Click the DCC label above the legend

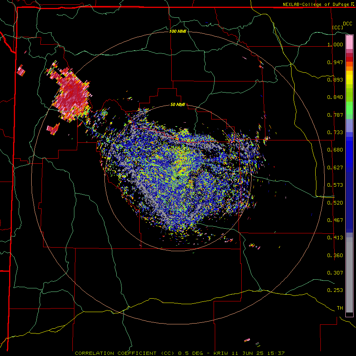click(x=347, y=24)
